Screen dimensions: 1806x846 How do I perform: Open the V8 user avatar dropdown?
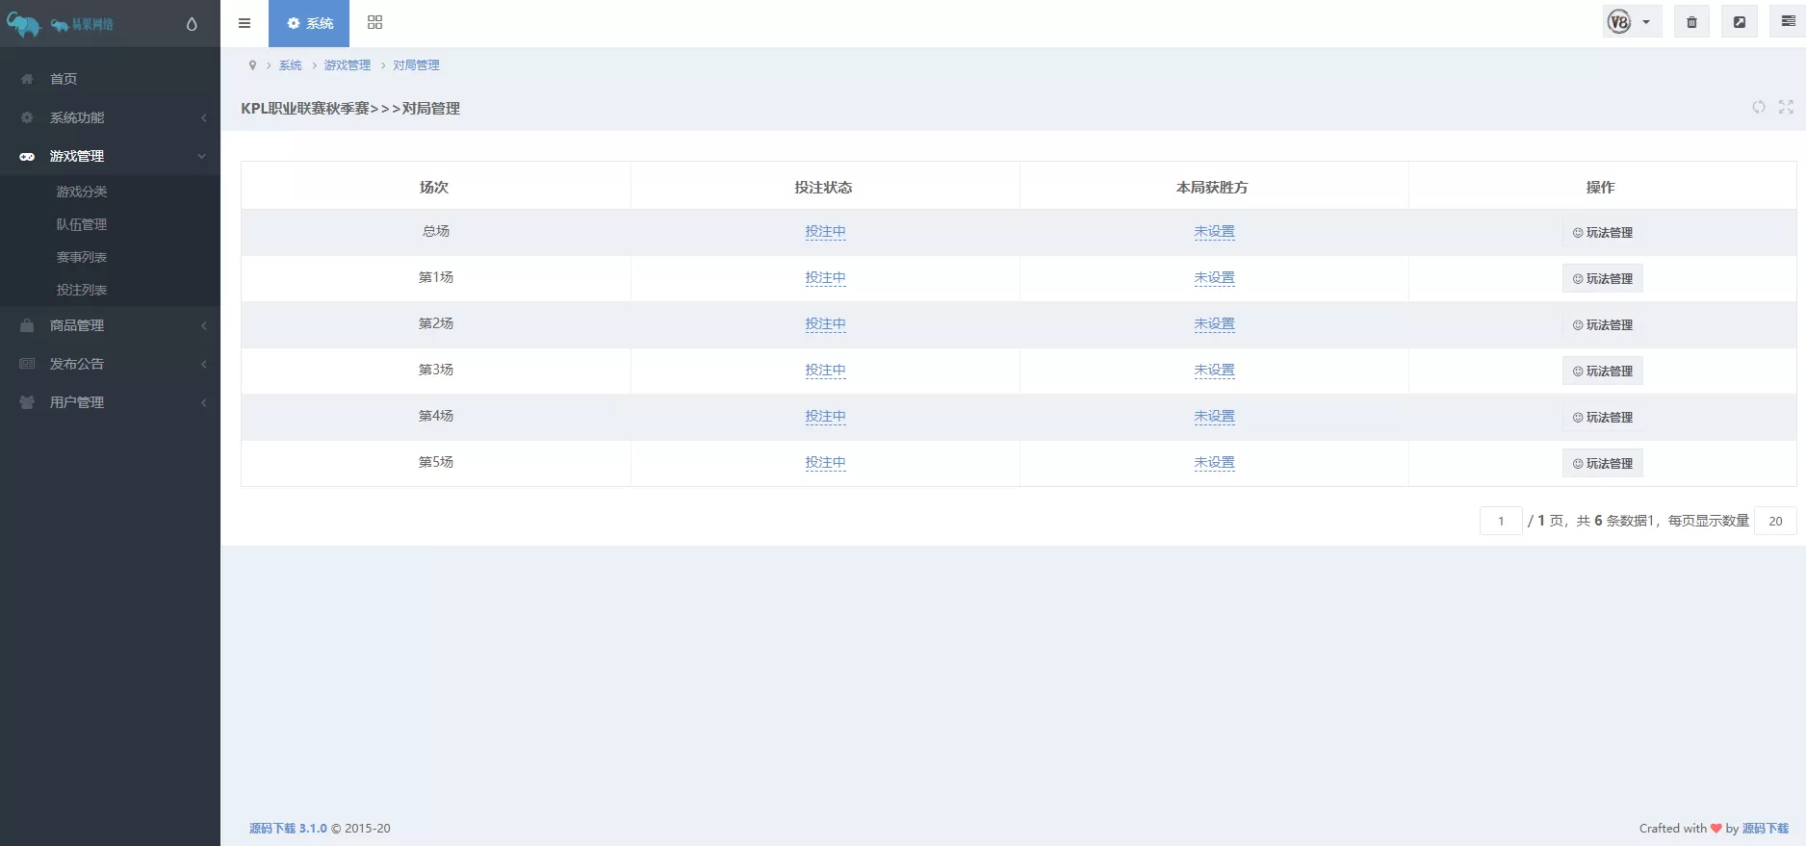pyautogui.click(x=1631, y=22)
